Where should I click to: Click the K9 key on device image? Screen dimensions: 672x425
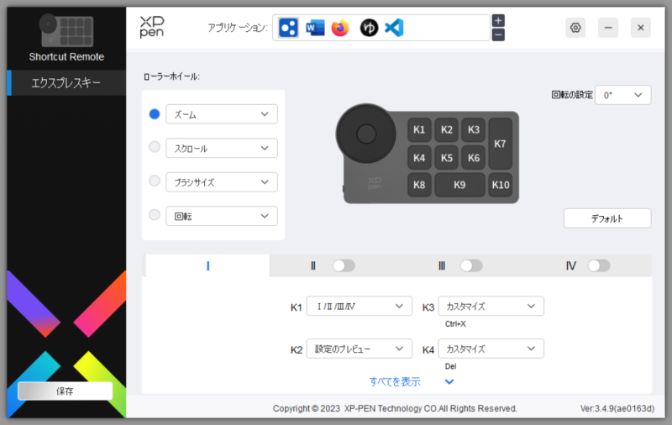[x=459, y=185]
